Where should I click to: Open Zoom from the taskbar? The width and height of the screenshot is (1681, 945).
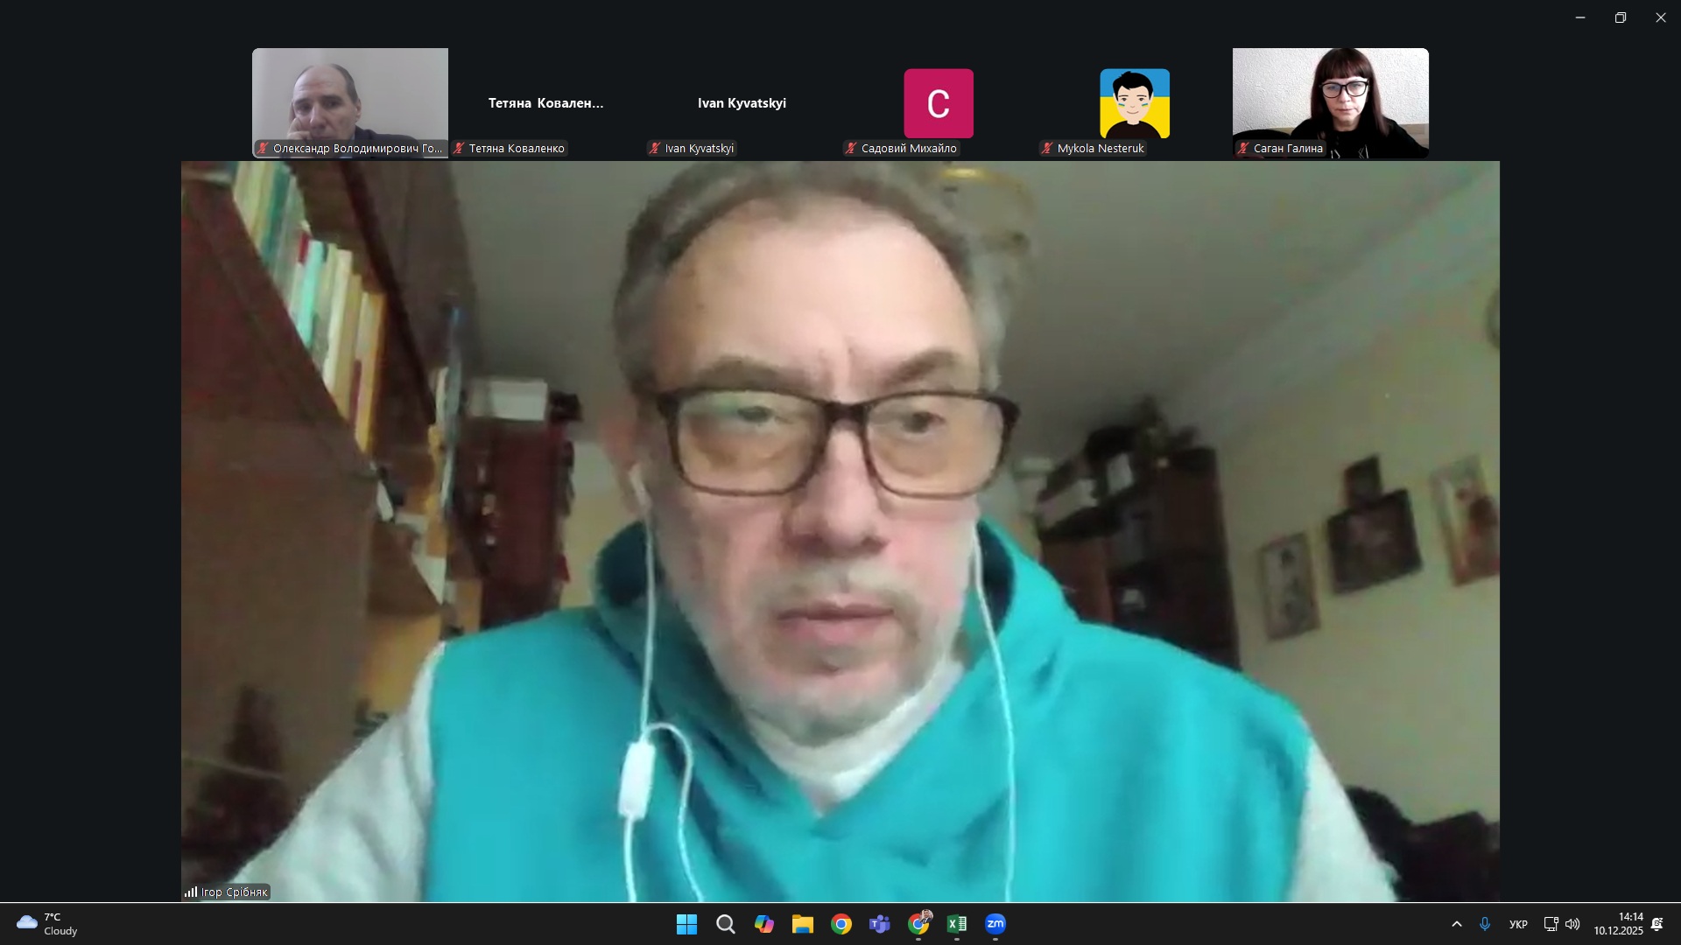point(995,924)
